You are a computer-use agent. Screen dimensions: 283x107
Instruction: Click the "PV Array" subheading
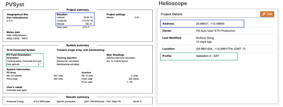click(x=11, y=73)
